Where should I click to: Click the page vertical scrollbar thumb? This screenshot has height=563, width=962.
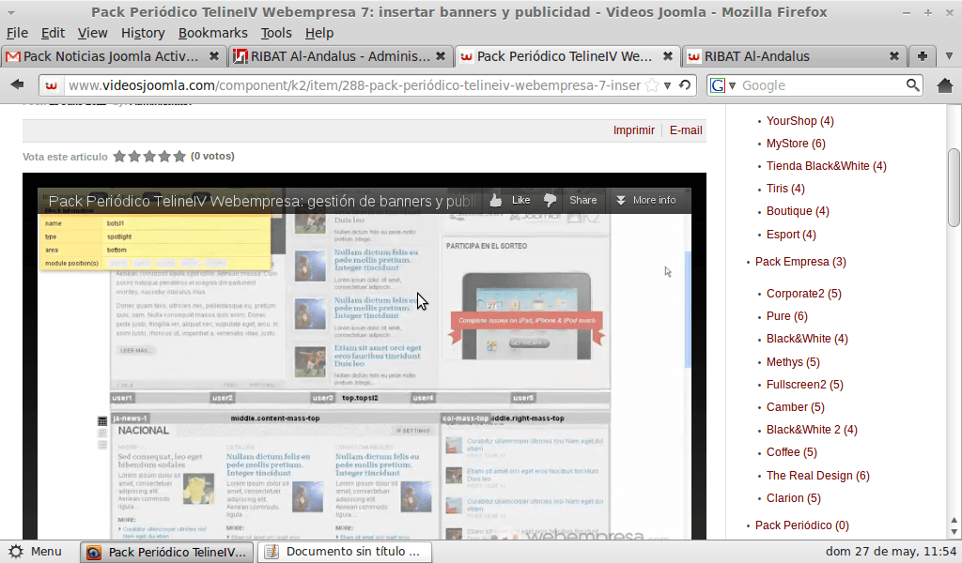[x=954, y=188]
